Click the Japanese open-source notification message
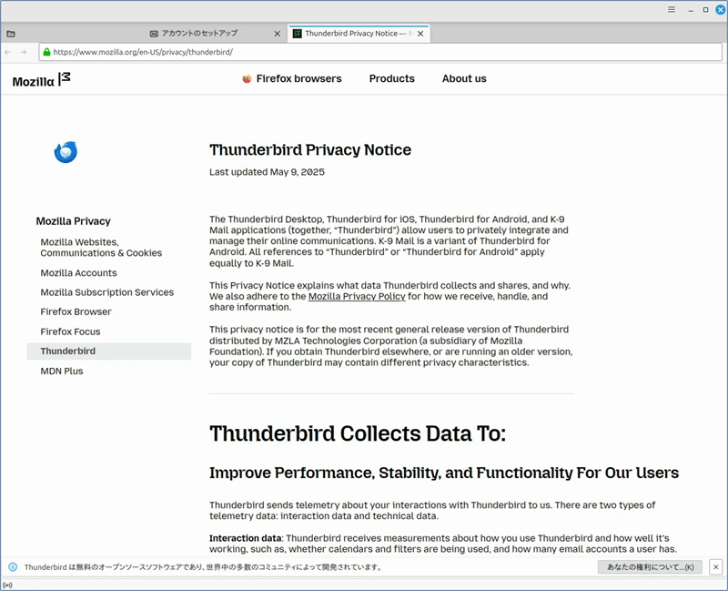The height and width of the screenshot is (591, 728). click(203, 566)
